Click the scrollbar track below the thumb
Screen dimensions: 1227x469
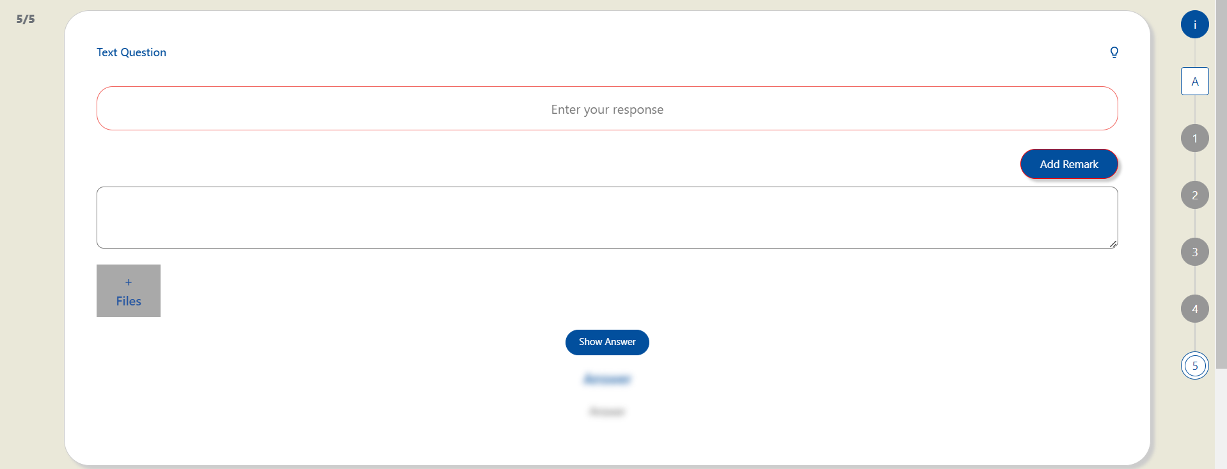click(x=1221, y=419)
